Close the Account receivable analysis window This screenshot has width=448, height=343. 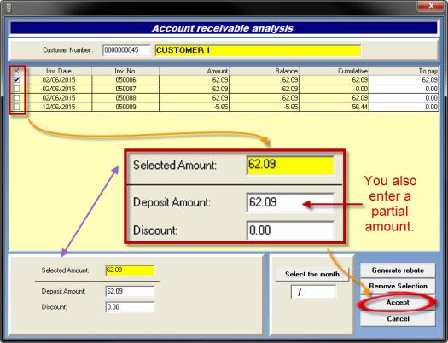[x=431, y=6]
